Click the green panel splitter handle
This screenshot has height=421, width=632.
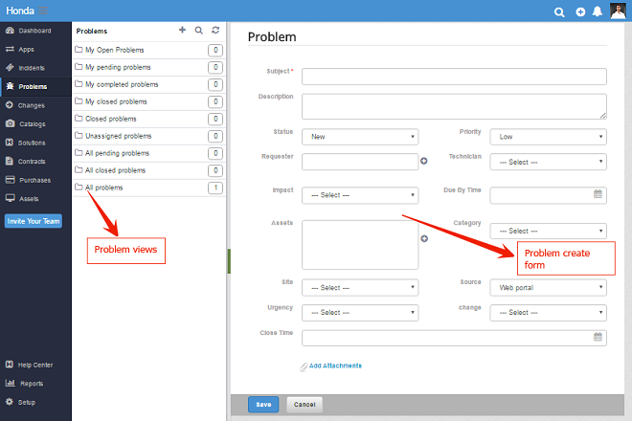(x=229, y=261)
